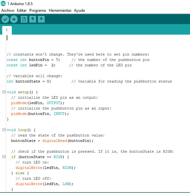Click on '} else {' line
190x193 pixels.
(x=20, y=173)
